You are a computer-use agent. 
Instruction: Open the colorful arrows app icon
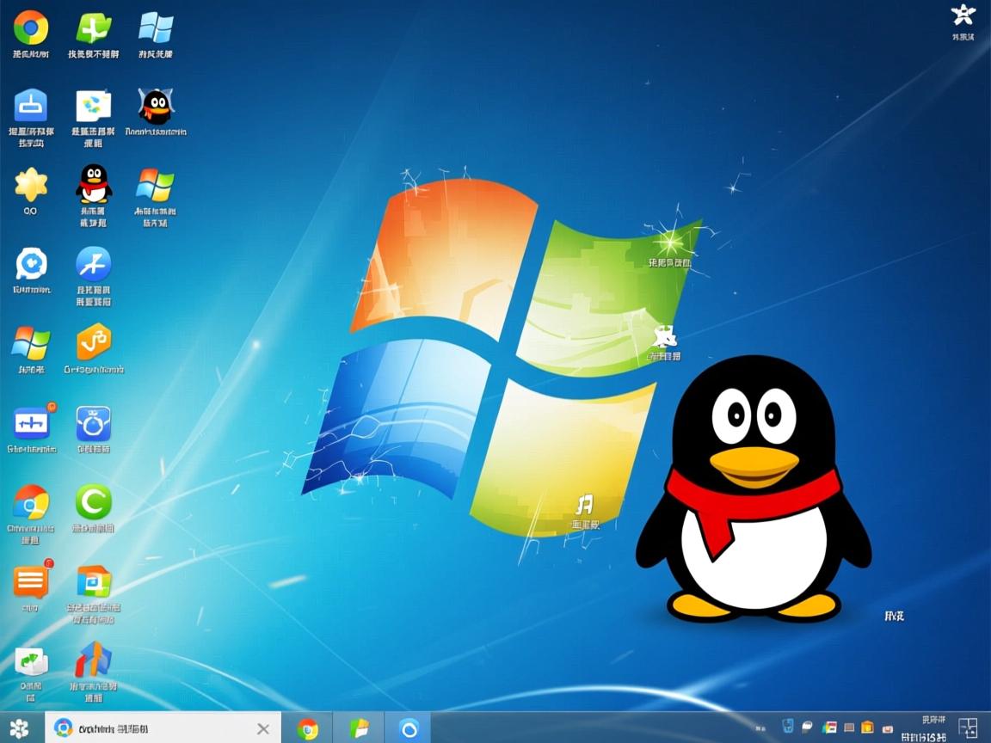tap(94, 660)
